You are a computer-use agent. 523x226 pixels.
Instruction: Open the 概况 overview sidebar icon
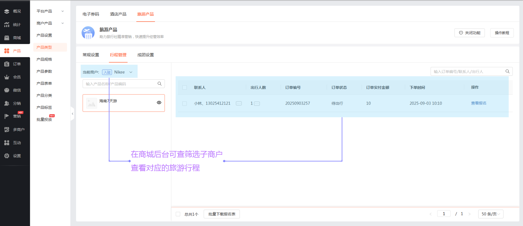click(x=7, y=11)
